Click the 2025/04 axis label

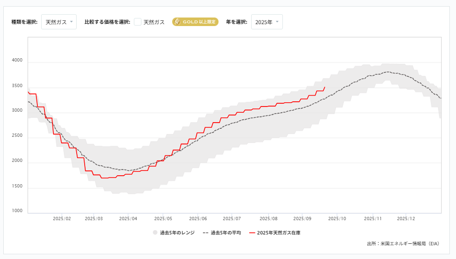coord(128,219)
